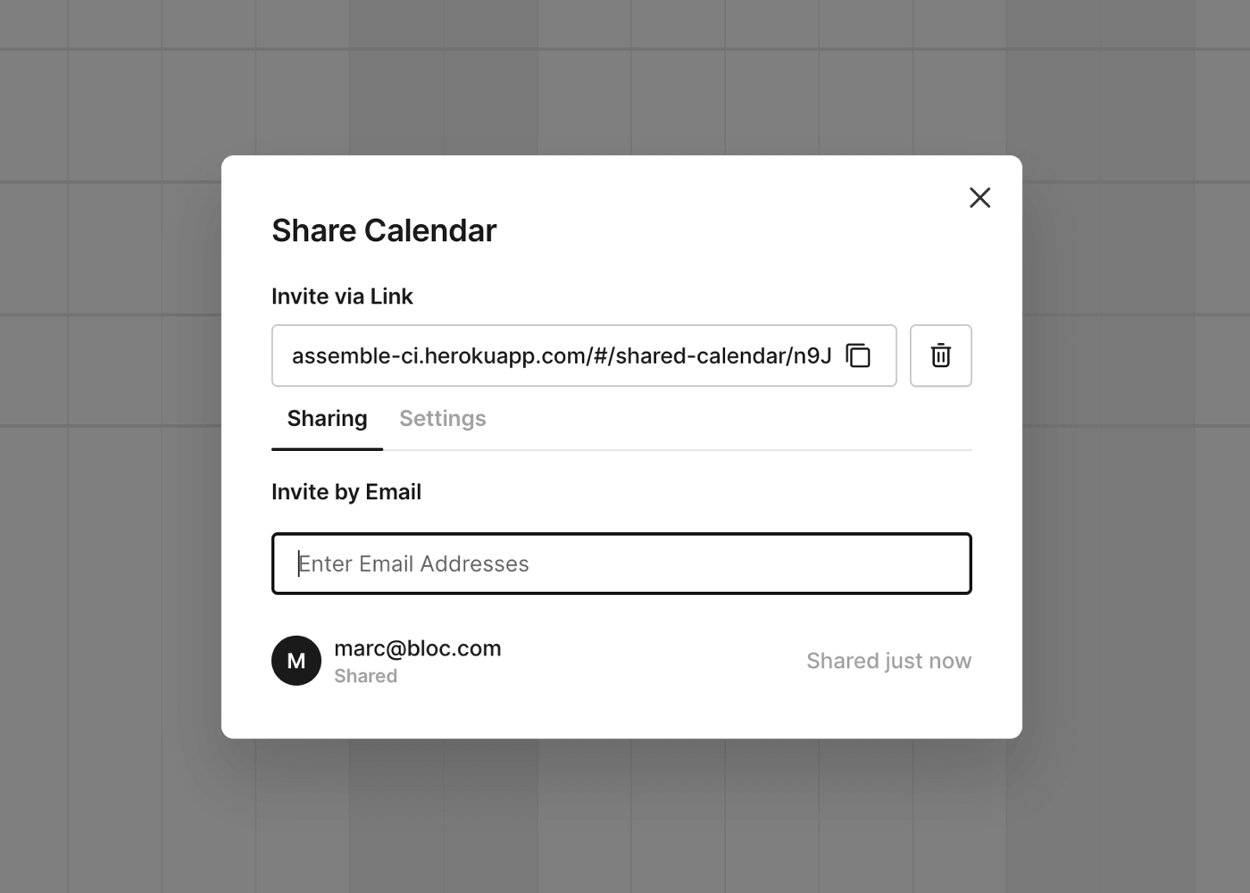Click the "Shared just now" timestamp

click(888, 661)
